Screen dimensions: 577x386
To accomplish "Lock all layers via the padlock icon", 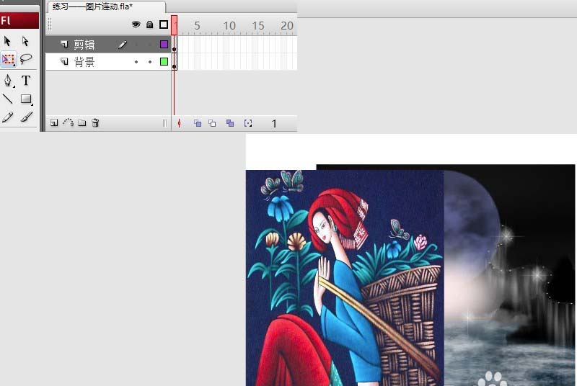I will [x=149, y=24].
